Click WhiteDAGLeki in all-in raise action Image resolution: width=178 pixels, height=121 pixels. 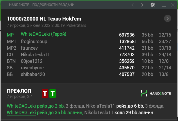pyautogui.click(x=21, y=113)
